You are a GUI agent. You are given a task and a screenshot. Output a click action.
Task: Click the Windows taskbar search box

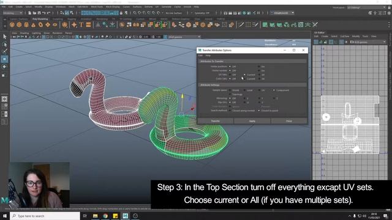click(x=45, y=216)
